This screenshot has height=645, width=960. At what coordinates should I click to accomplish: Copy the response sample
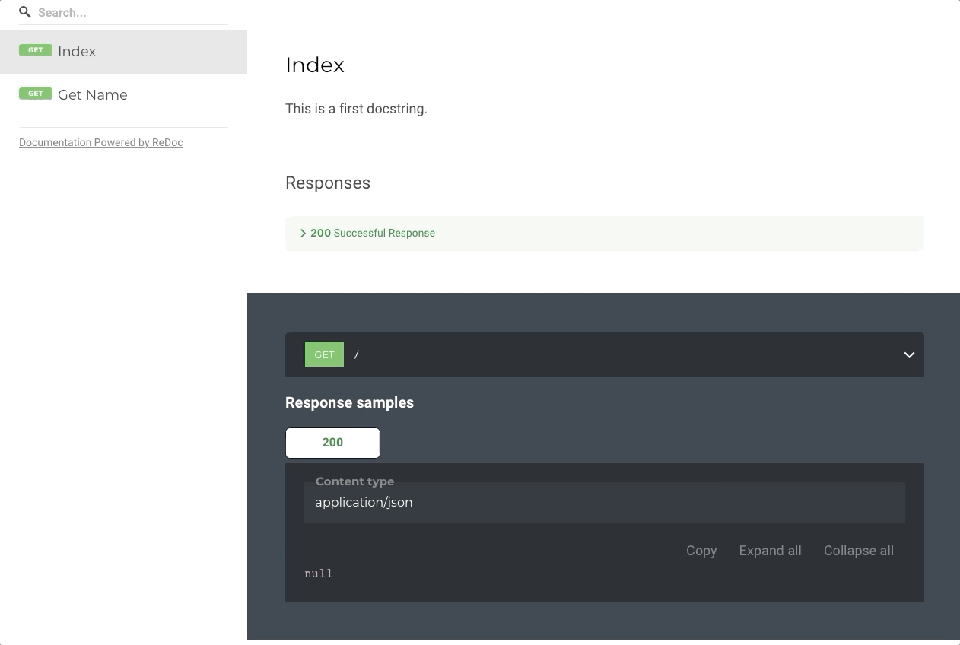(x=701, y=551)
